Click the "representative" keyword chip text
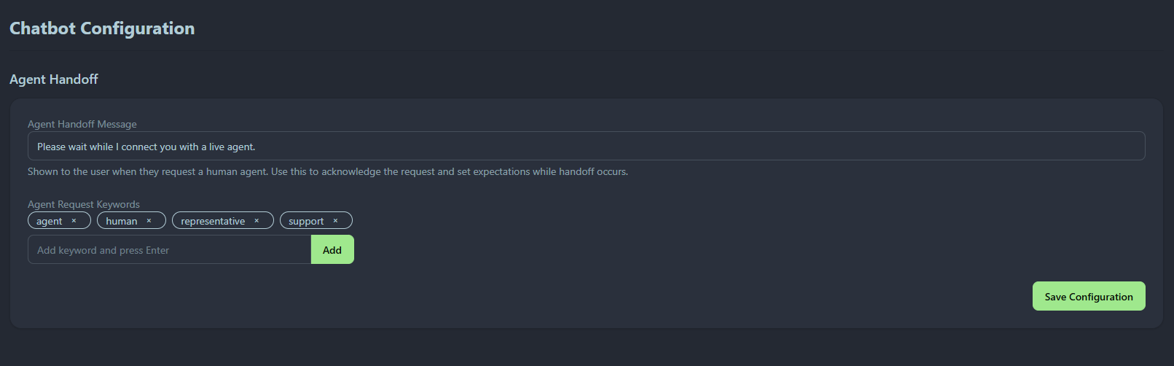The height and width of the screenshot is (366, 1174). [x=213, y=221]
